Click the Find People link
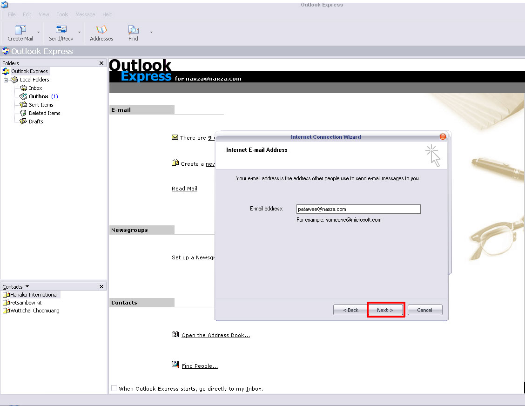The height and width of the screenshot is (406, 525). pos(200,366)
